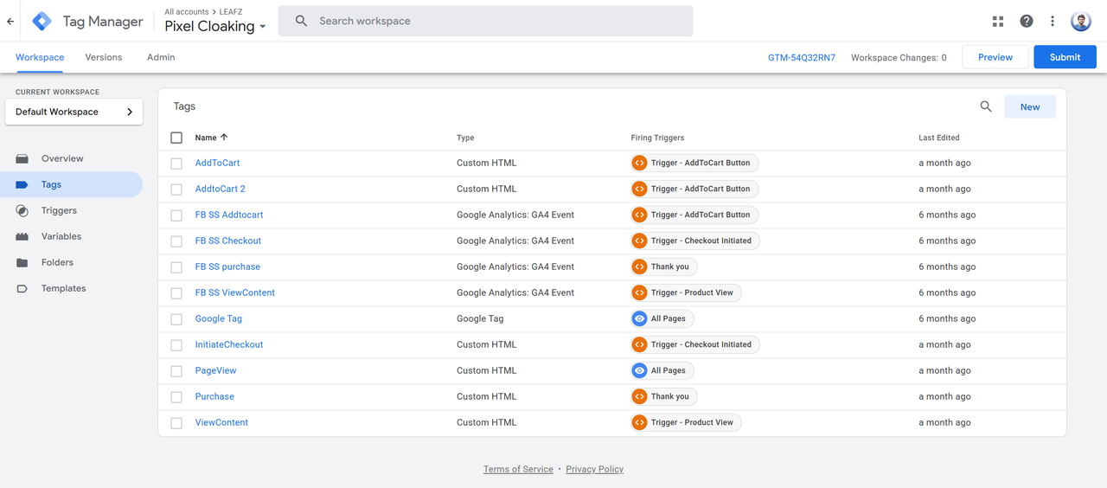Click Thank you trigger icon in Purchase row
1107x488 pixels.
point(639,396)
